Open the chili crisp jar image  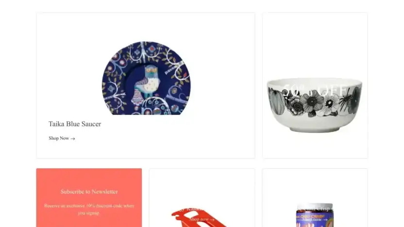point(315,215)
